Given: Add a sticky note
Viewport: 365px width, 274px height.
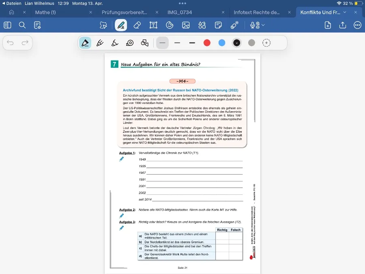Looking at the screenshot, I should tap(218, 25).
